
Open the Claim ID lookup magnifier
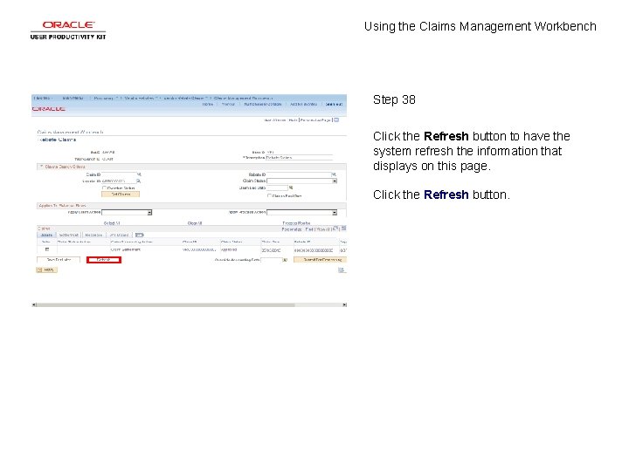pos(139,174)
